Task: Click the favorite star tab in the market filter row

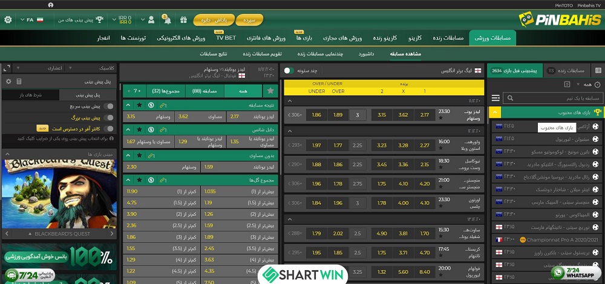Action: tap(270, 91)
